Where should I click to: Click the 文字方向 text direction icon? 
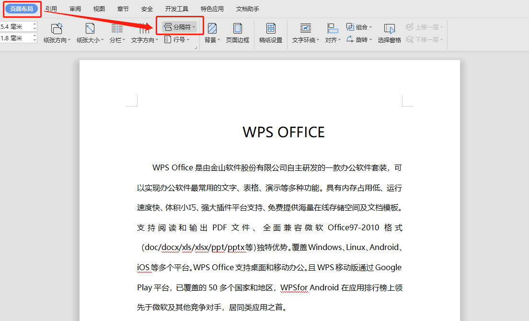tap(144, 28)
